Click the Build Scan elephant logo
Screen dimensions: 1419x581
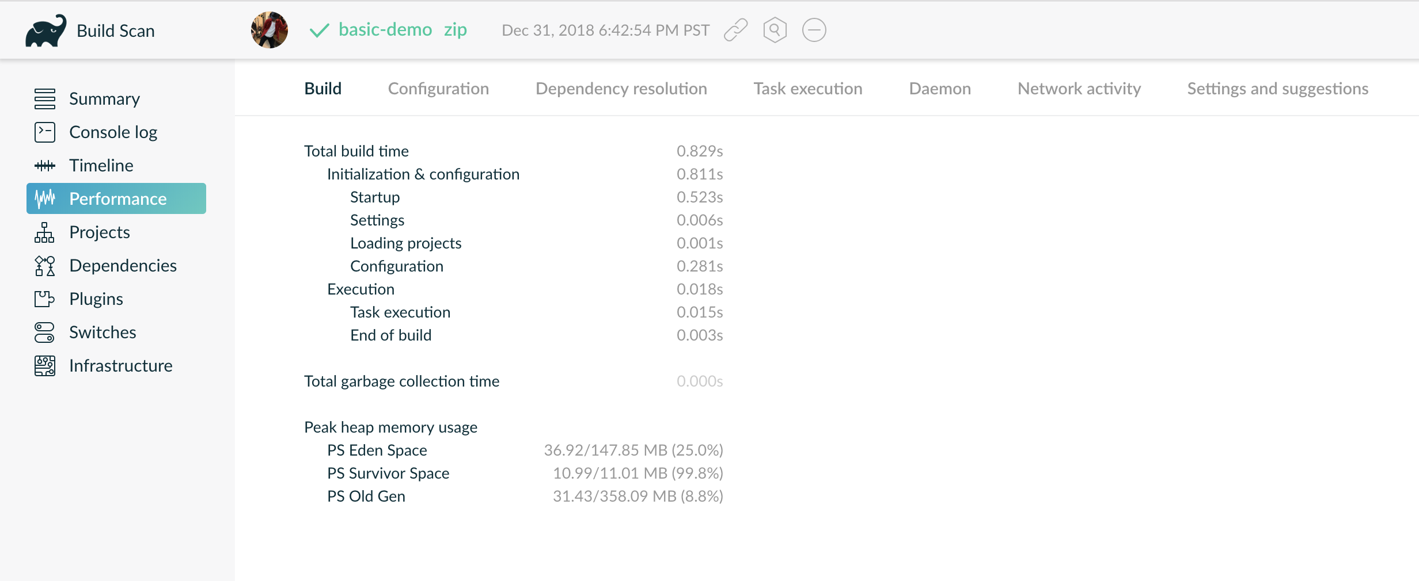coord(46,30)
